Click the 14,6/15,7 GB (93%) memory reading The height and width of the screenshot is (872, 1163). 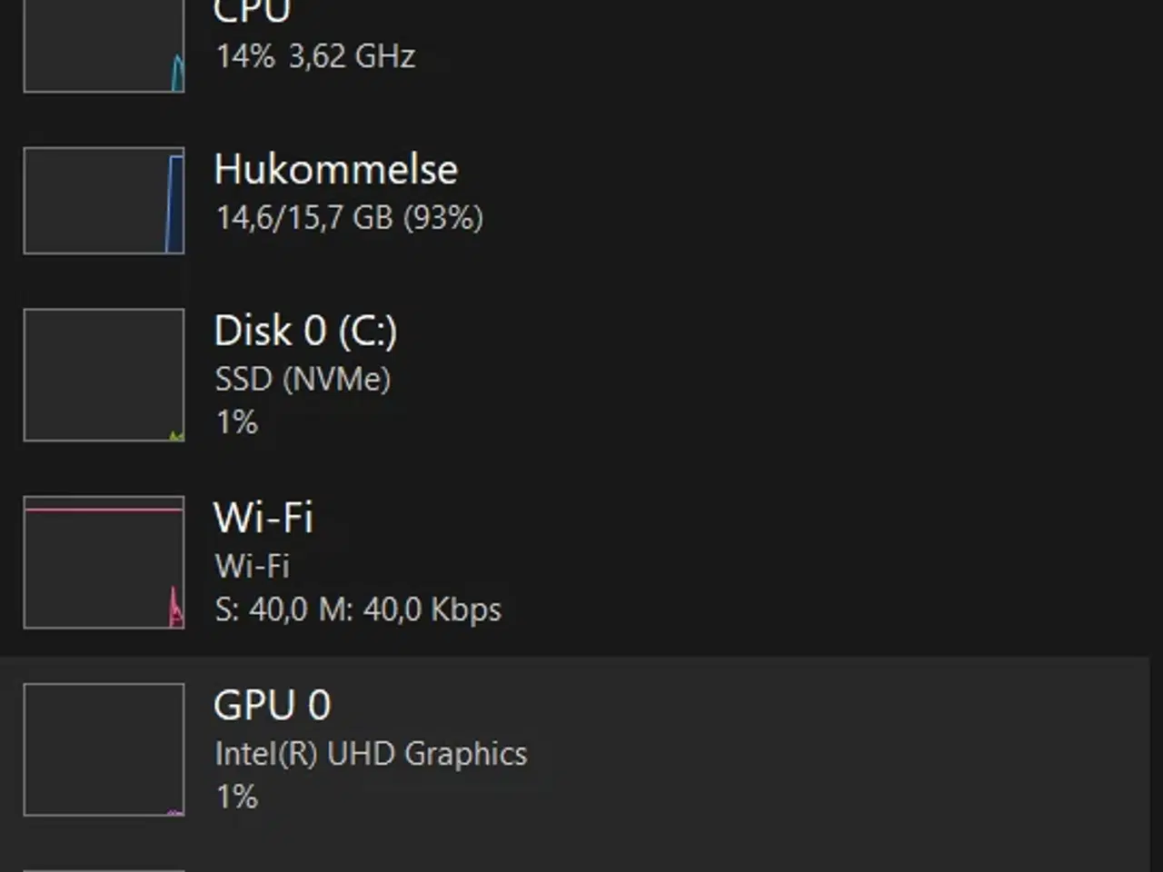pyautogui.click(x=349, y=218)
